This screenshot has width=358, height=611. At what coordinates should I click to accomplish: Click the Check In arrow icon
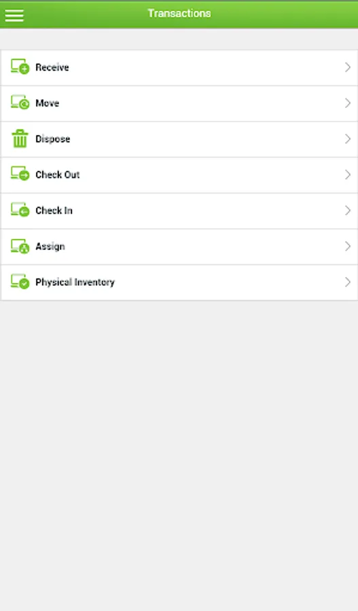20,210
